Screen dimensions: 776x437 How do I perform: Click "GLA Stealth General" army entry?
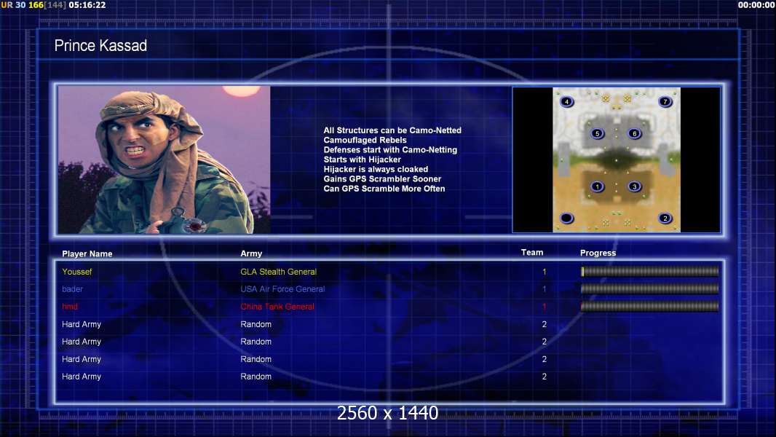pyautogui.click(x=278, y=272)
